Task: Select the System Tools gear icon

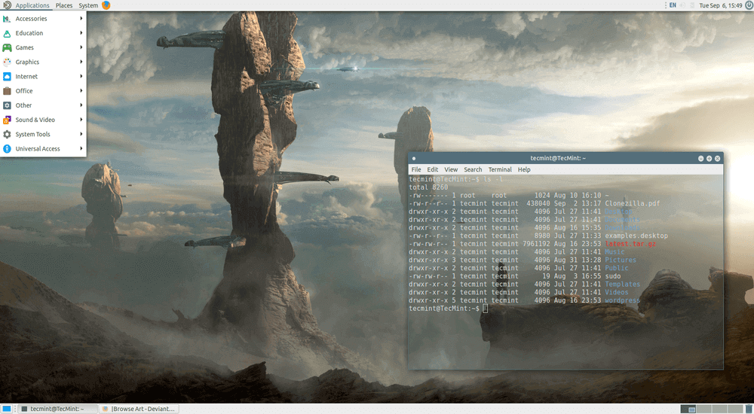Action: [7, 134]
